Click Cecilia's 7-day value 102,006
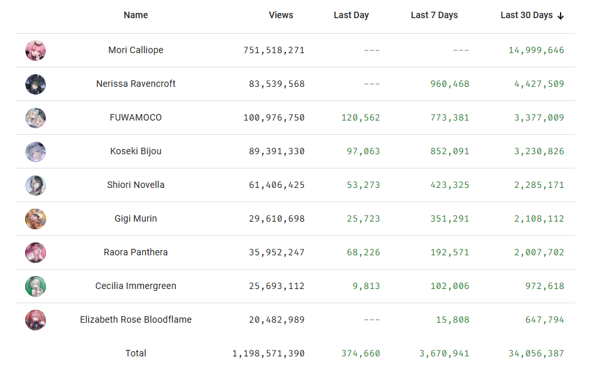The width and height of the screenshot is (593, 370). (x=450, y=286)
